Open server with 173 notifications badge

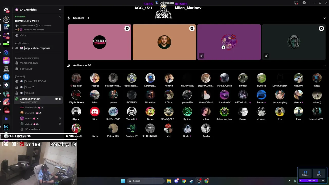[6, 110]
